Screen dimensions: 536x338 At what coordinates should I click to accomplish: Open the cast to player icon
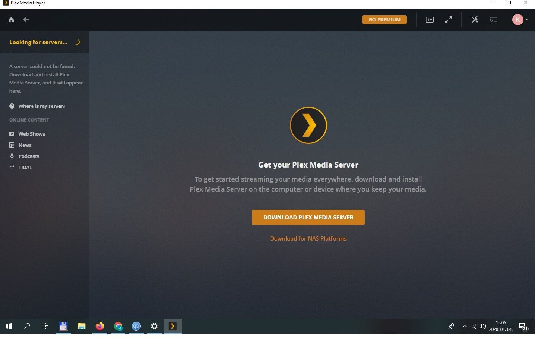click(x=494, y=20)
